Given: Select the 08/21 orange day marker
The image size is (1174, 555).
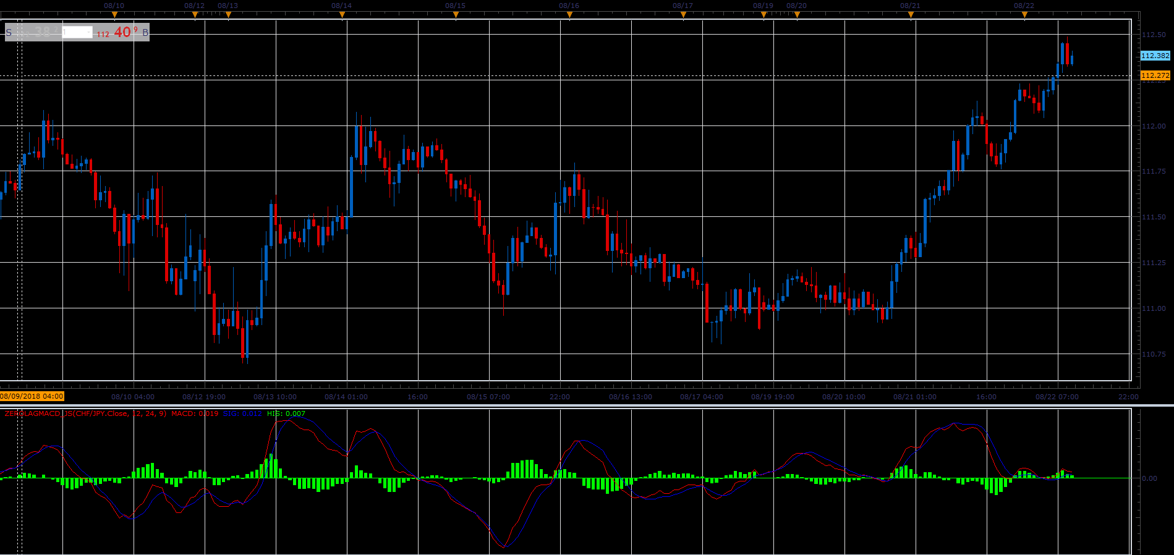Looking at the screenshot, I should tap(911, 15).
